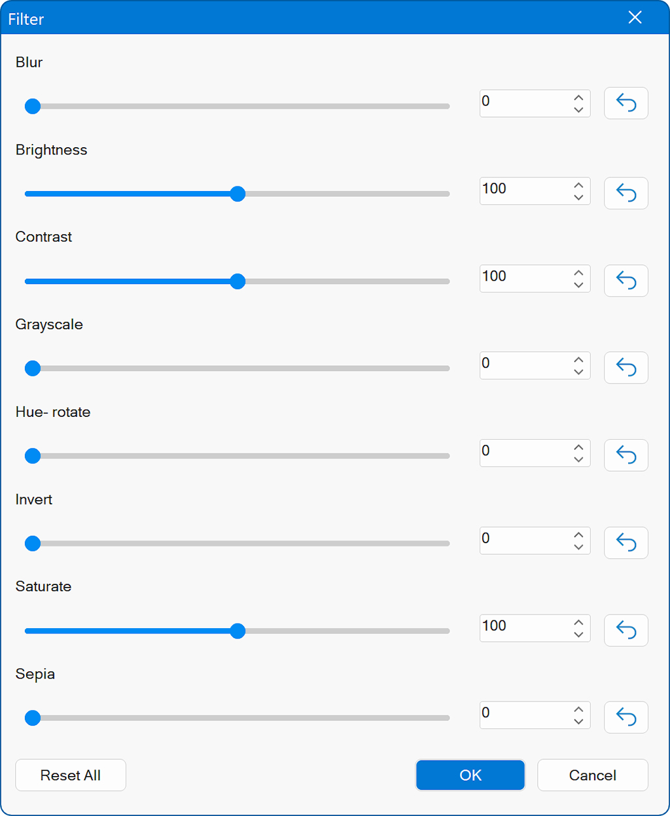670x816 pixels.
Task: Increase Contrast using up spinner arrow
Action: tap(578, 272)
